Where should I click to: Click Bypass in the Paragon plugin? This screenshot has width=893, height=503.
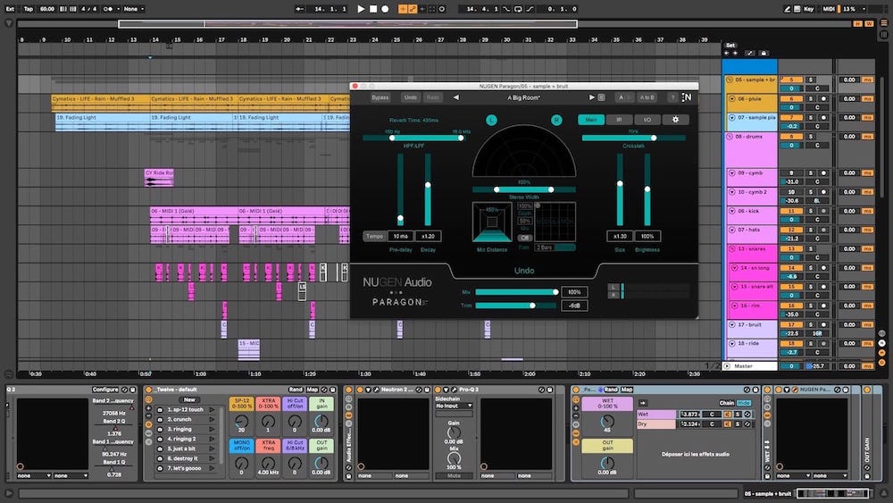pos(380,97)
